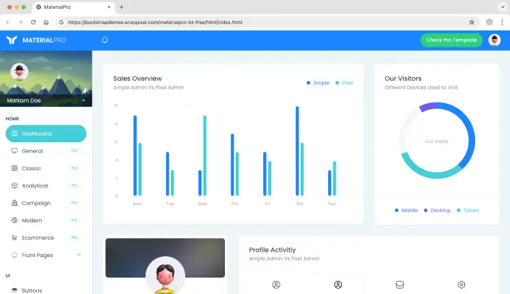Open the settings gear tab in Profile Activity
Viewport: 510px width, 294px height.
pos(461,284)
